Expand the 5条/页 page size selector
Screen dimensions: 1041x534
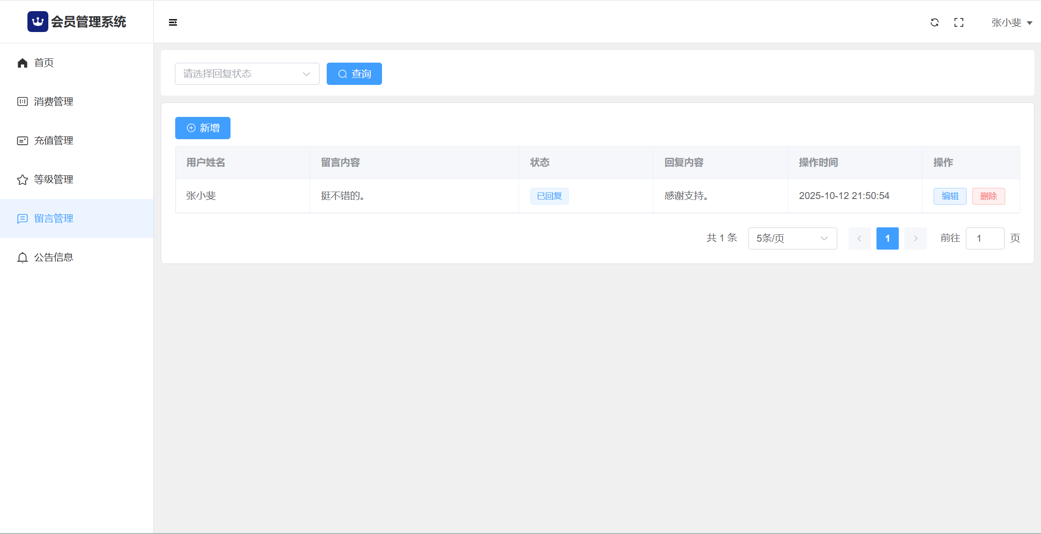pos(792,238)
